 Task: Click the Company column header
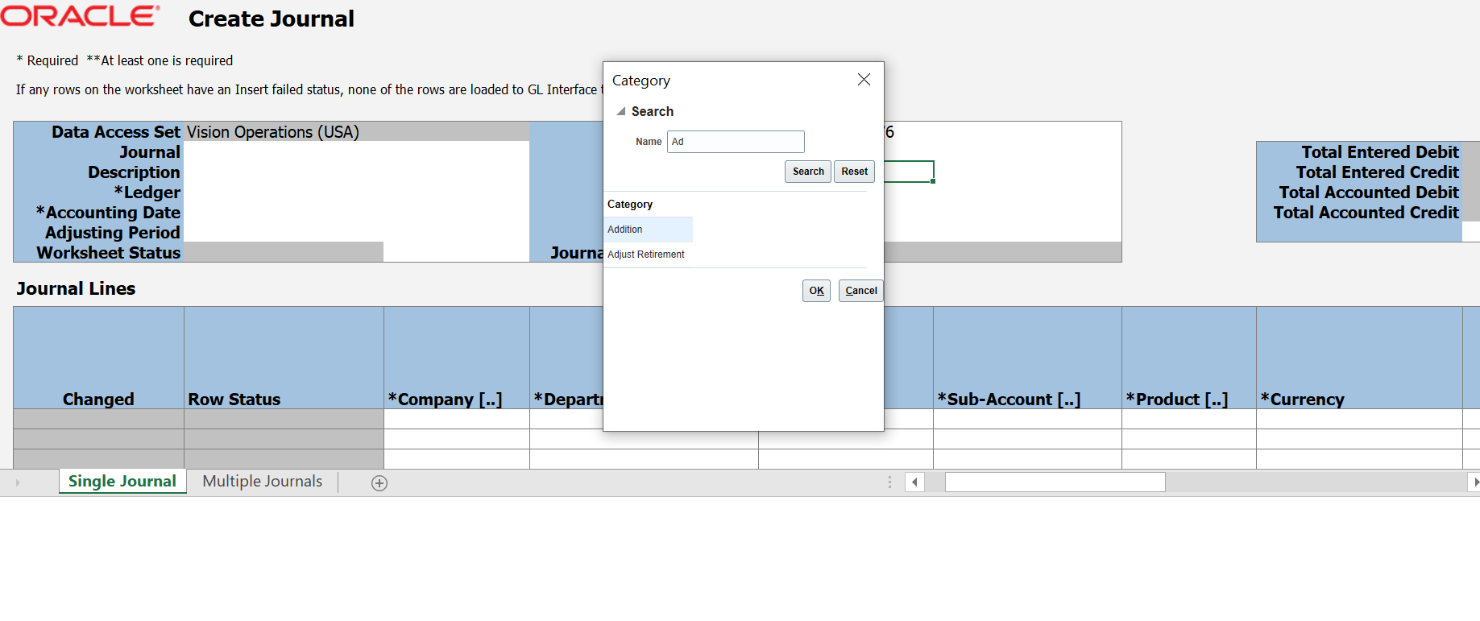(x=457, y=358)
